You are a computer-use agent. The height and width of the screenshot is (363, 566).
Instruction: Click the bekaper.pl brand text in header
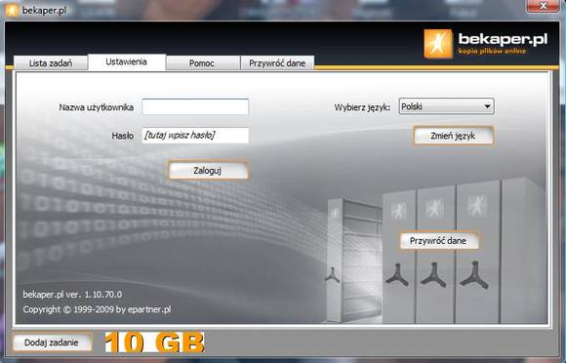tap(503, 39)
